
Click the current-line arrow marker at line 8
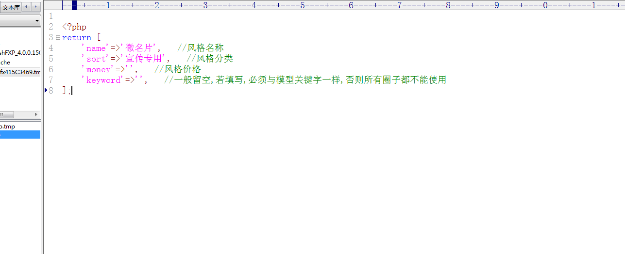(x=46, y=90)
